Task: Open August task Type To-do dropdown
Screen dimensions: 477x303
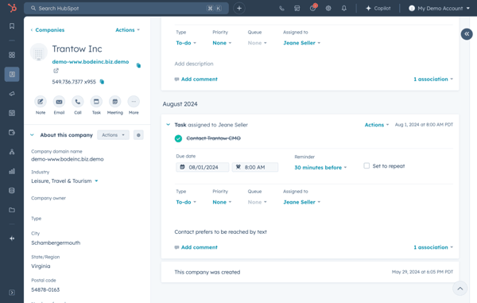Action: [x=186, y=202]
